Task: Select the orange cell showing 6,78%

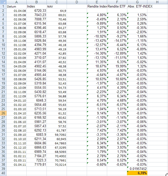Action: coord(137,173)
